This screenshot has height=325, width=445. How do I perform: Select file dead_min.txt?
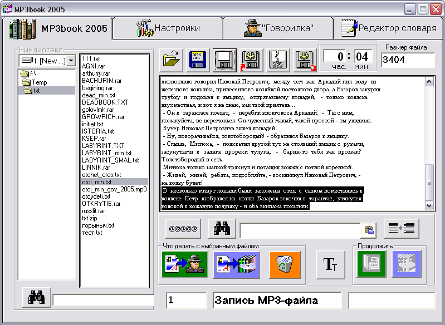point(99,95)
